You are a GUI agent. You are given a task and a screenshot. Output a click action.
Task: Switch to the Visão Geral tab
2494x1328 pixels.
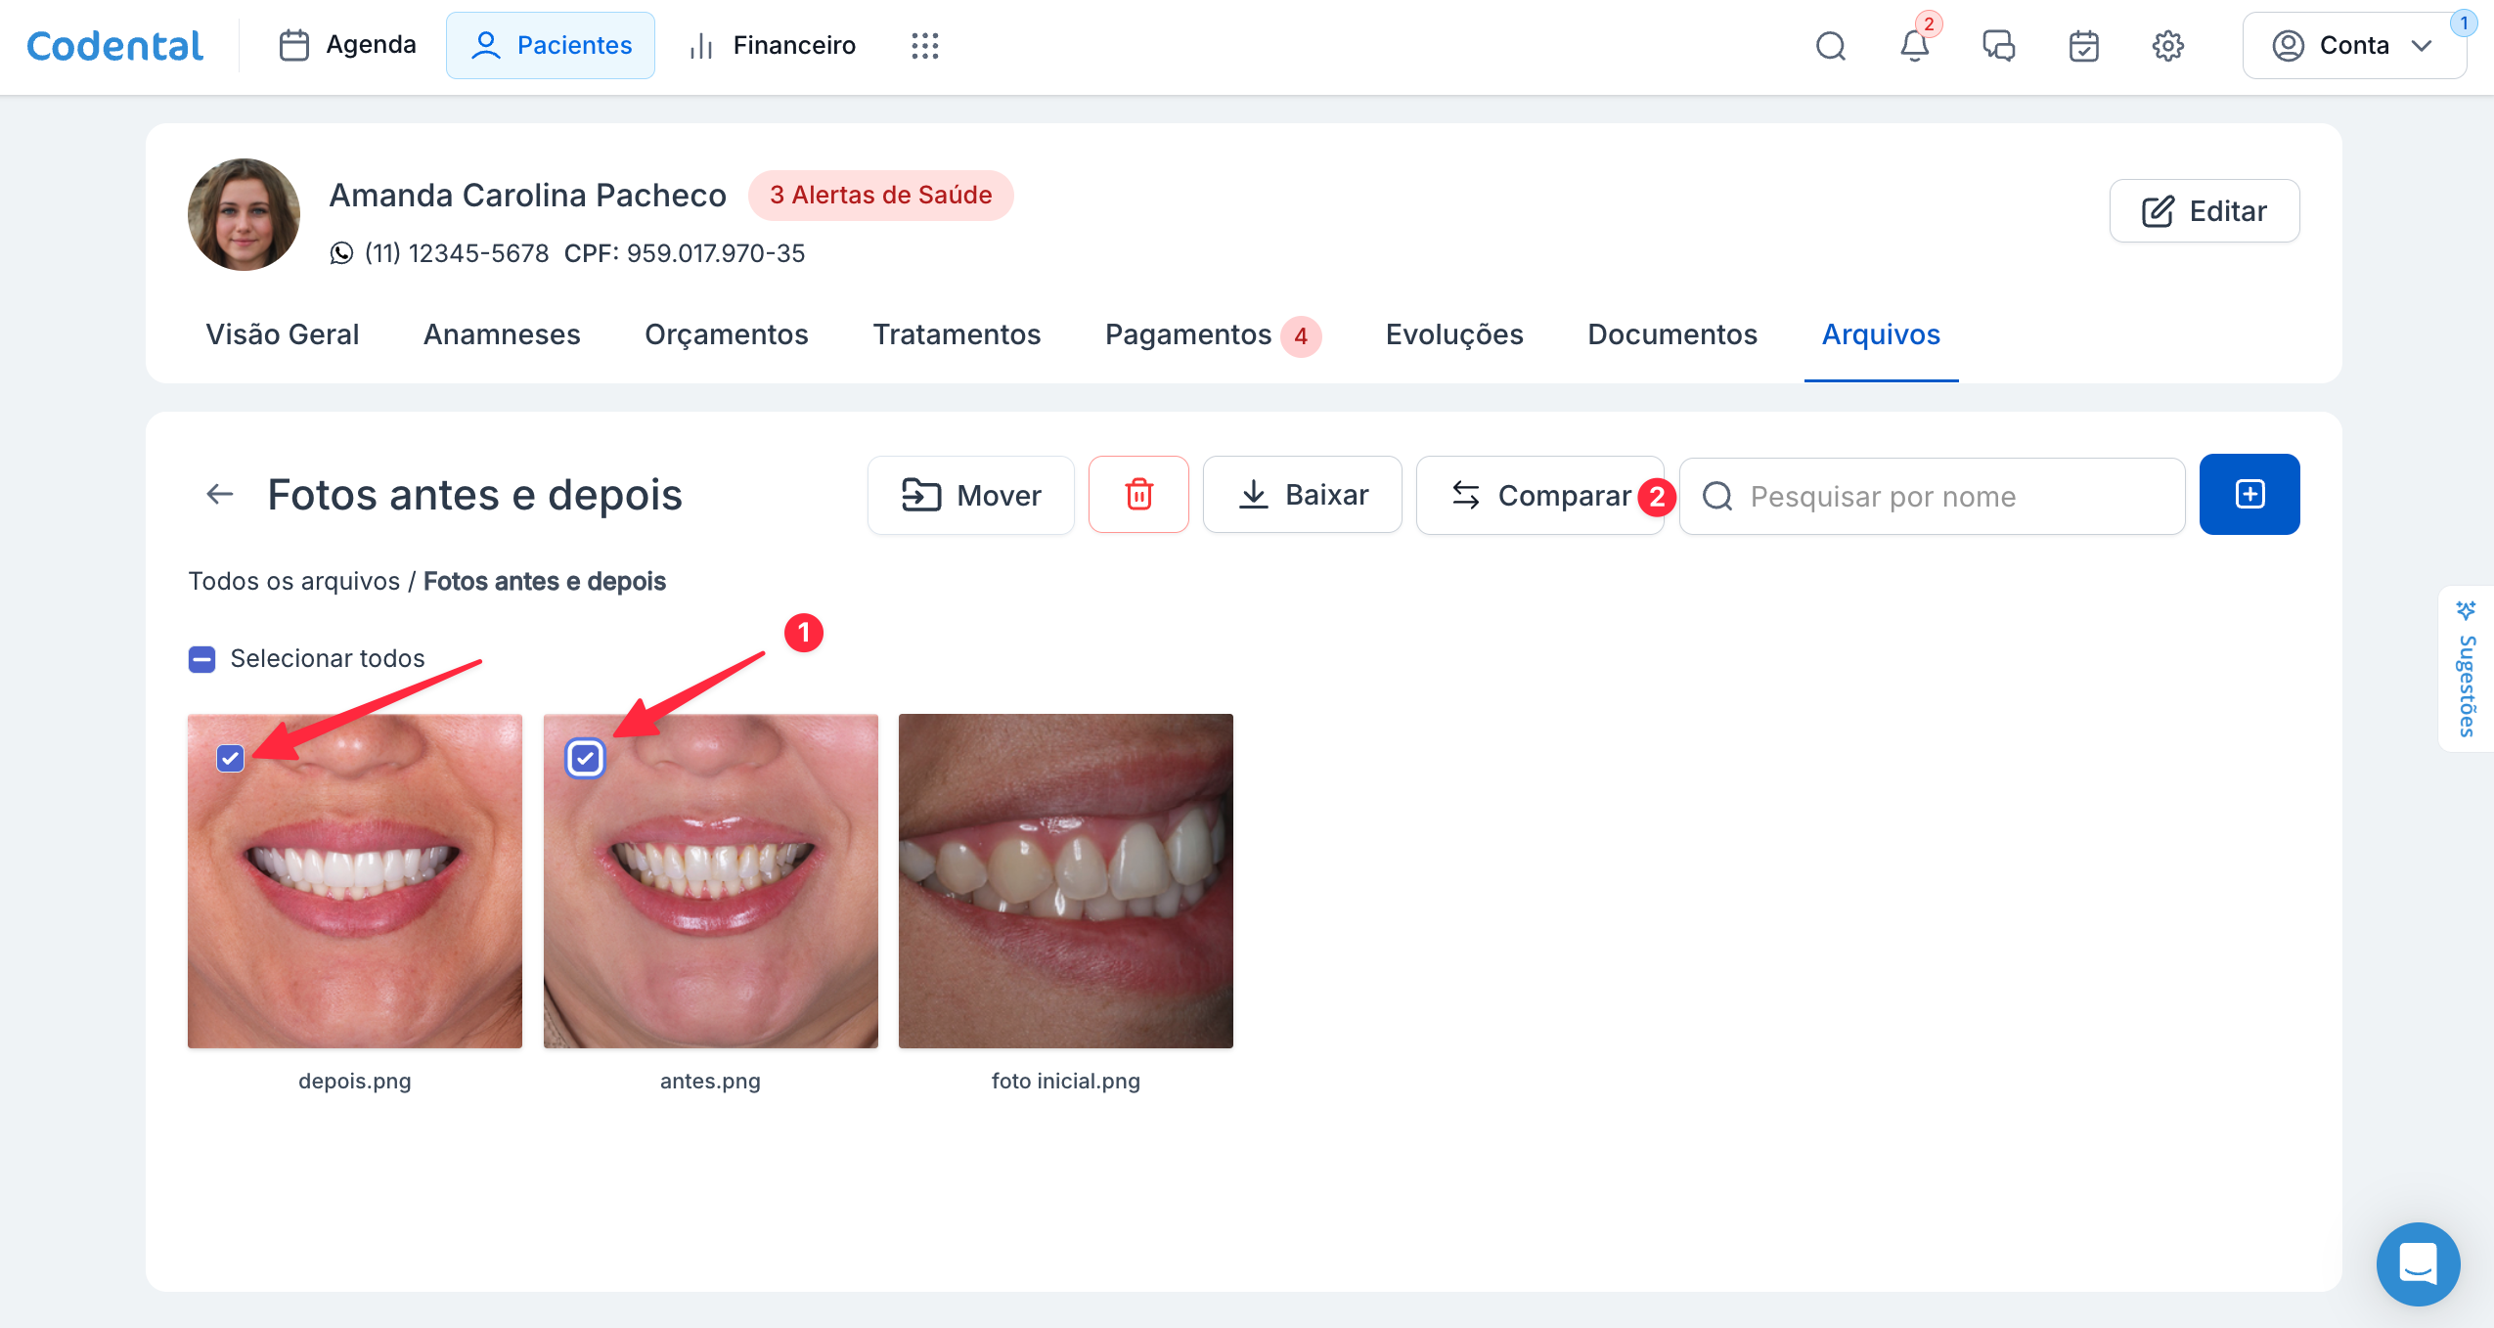coord(283,334)
